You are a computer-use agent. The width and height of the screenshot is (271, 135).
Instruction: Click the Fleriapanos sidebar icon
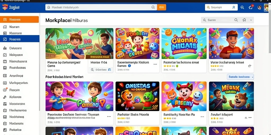tap(5, 110)
